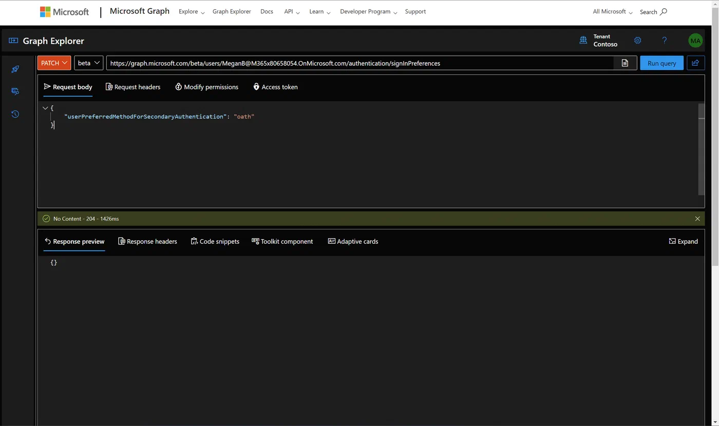Click the search magnifier icon

[663, 11]
